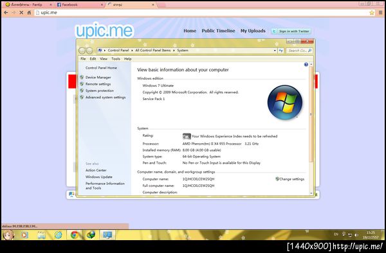Click the All Control Panel Items breadcrumb

[153, 50]
